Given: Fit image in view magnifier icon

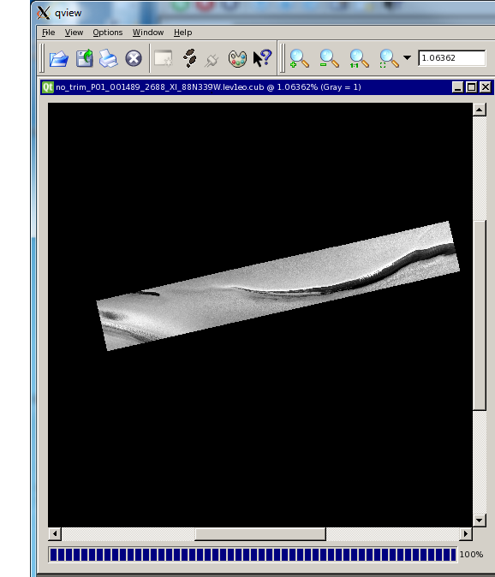Looking at the screenshot, I should pyautogui.click(x=389, y=58).
